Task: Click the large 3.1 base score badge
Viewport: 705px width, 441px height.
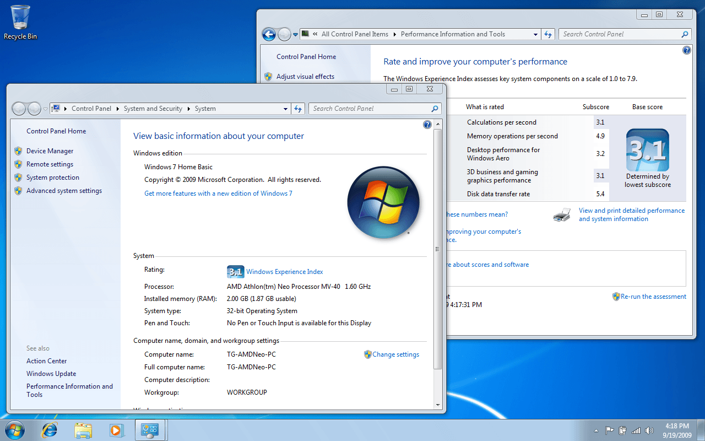Action: [x=648, y=150]
